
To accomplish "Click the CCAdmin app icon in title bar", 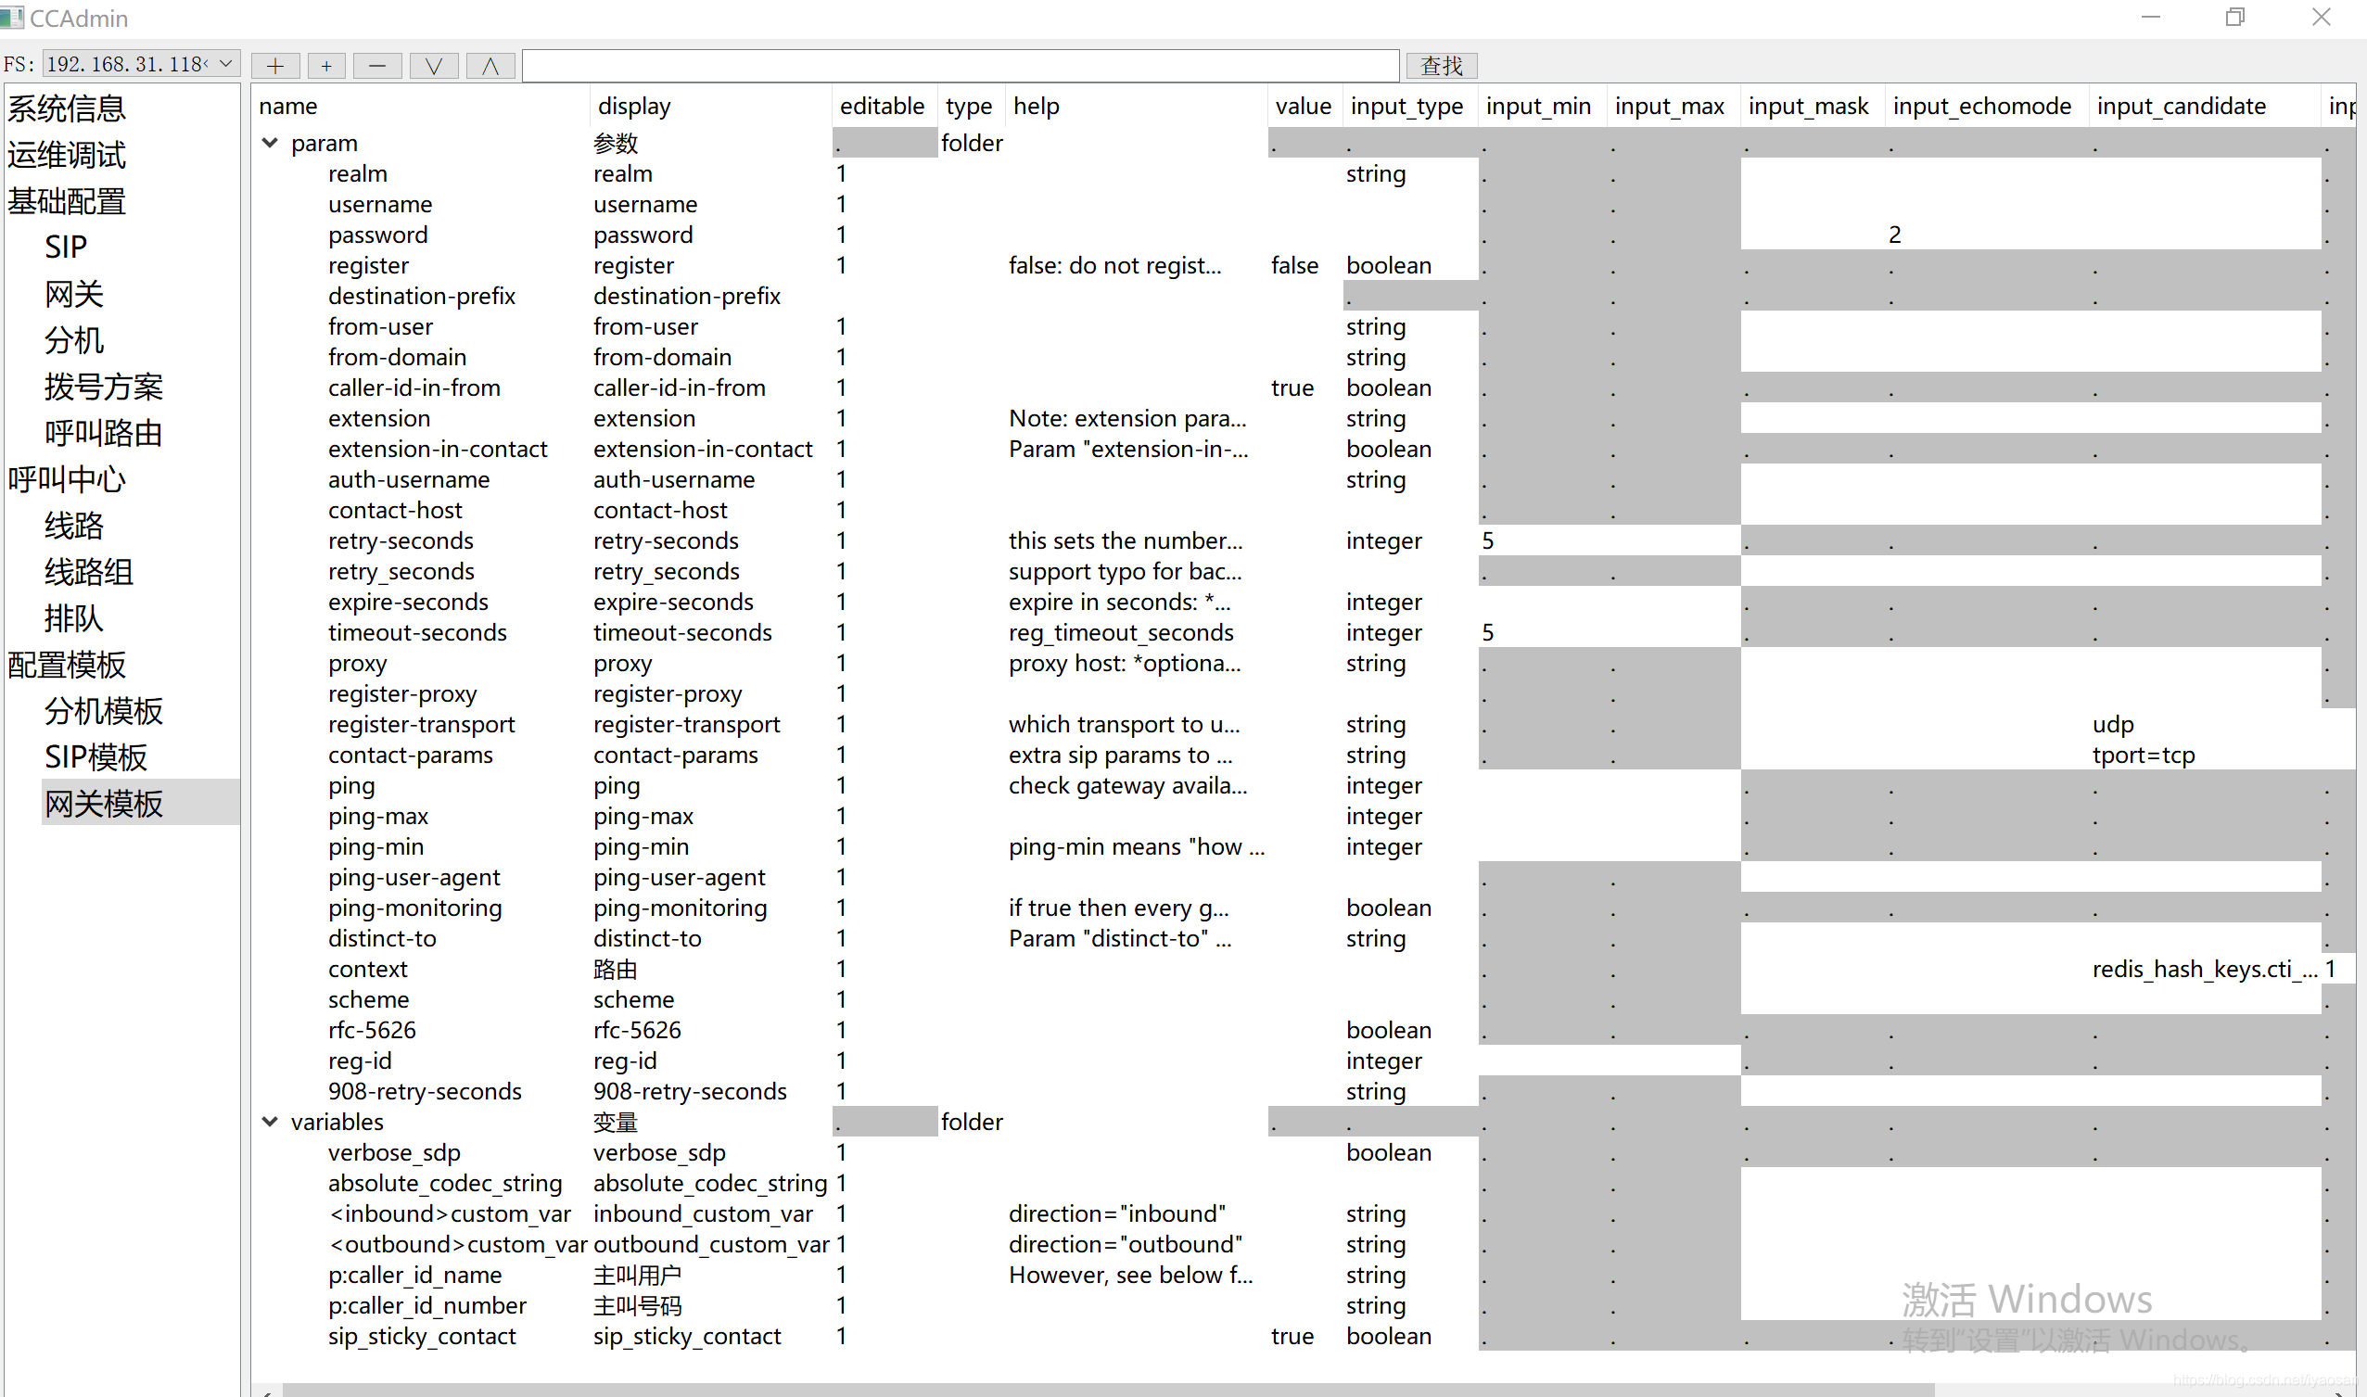I will coord(12,17).
